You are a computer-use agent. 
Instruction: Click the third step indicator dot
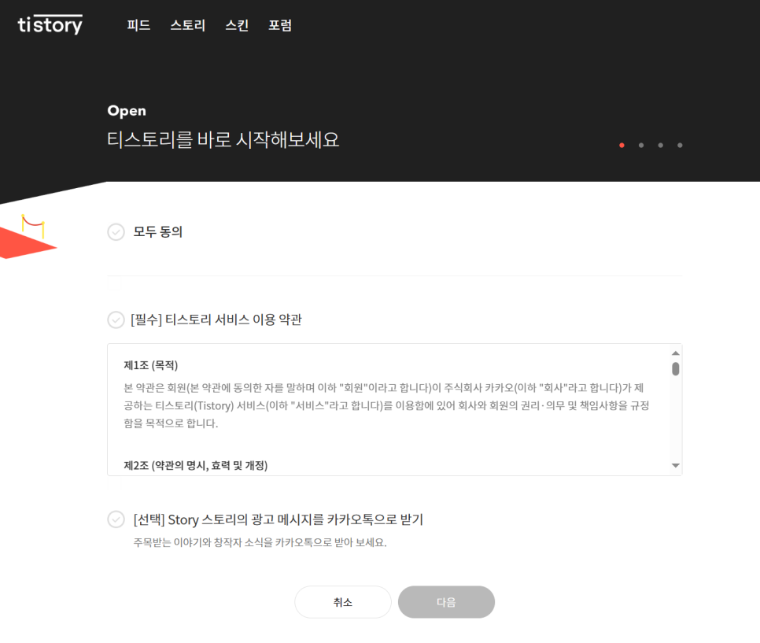661,146
